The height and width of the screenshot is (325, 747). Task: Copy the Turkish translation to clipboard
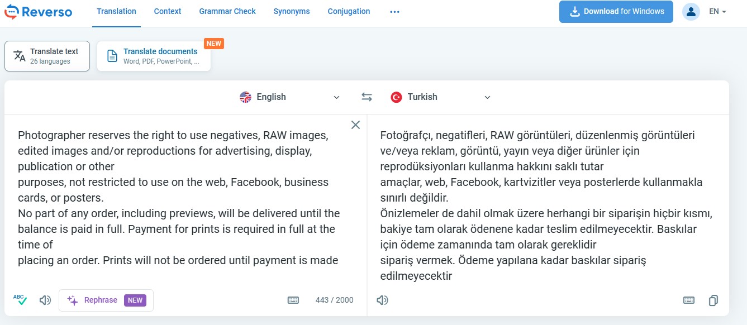[x=713, y=300]
